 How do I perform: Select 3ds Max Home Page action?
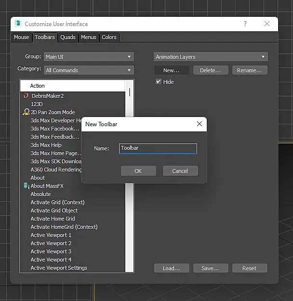56,153
